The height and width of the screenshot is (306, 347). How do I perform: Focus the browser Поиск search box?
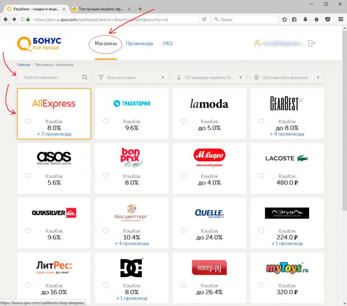click(x=244, y=19)
